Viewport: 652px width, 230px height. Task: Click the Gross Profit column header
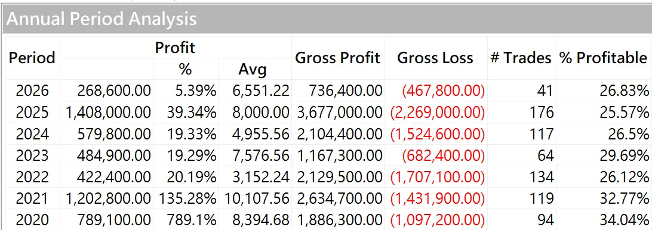(338, 58)
